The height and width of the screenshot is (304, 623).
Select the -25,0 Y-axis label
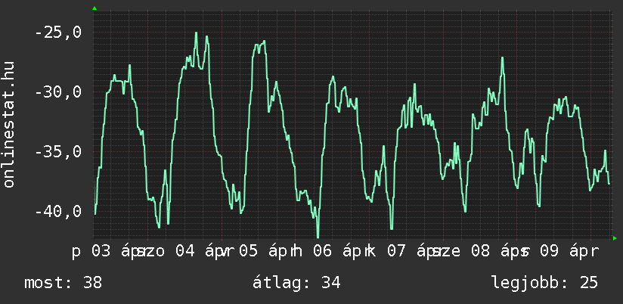coord(58,33)
